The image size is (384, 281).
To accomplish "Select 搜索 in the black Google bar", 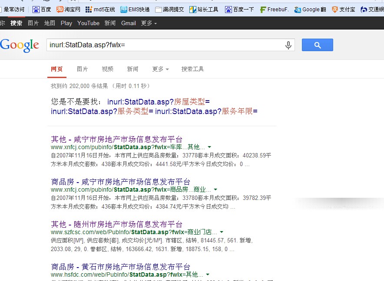I will [16, 23].
